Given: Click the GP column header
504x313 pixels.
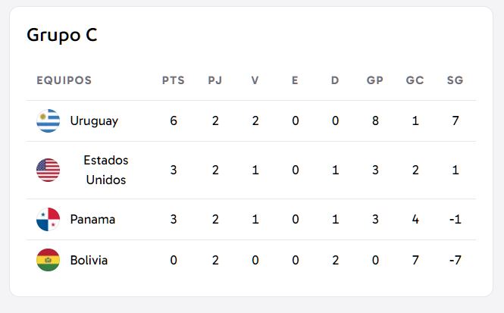Looking at the screenshot, I should click(x=375, y=80).
